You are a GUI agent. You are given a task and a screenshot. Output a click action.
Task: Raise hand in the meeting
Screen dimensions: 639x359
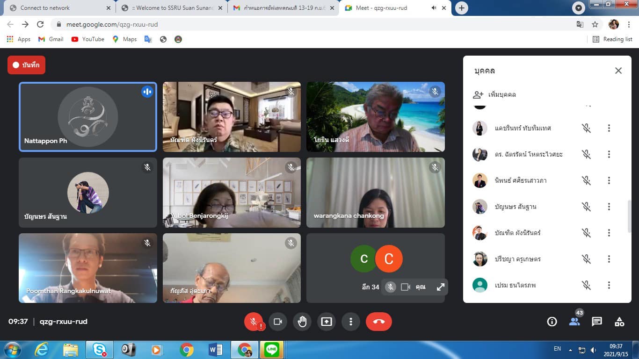(x=302, y=322)
